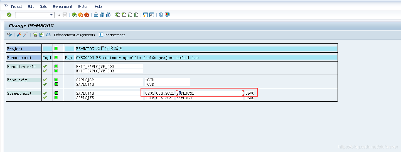401x152 pixels.
Task: Open the System menu
Action: pos(83,6)
